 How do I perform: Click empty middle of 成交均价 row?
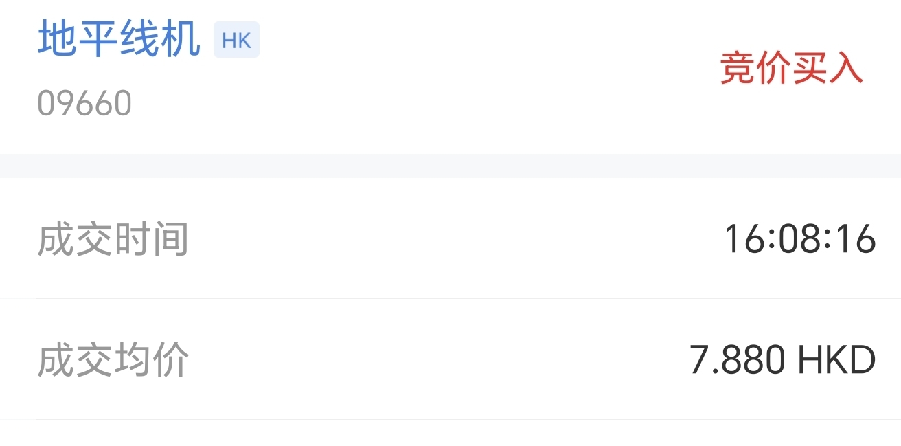point(440,360)
